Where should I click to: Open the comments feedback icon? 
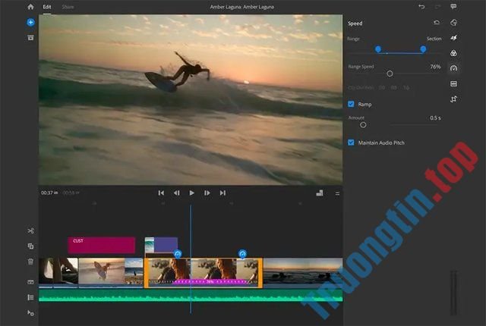453,7
